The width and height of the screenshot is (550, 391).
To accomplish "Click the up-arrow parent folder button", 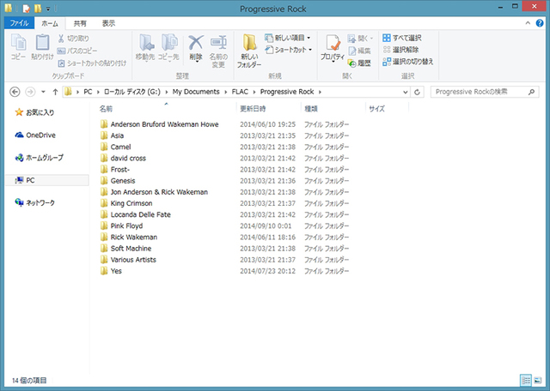I will click(55, 91).
